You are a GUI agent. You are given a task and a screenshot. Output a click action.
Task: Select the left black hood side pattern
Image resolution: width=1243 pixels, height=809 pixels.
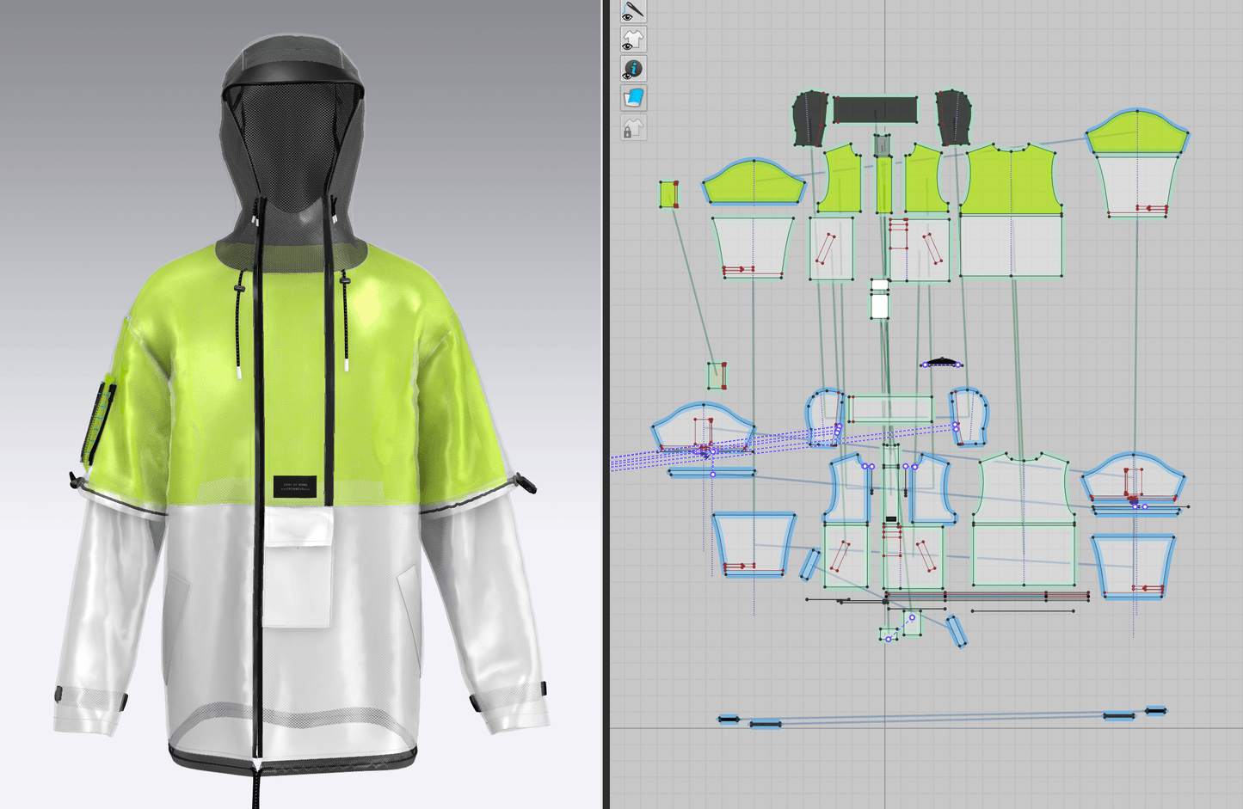(809, 119)
